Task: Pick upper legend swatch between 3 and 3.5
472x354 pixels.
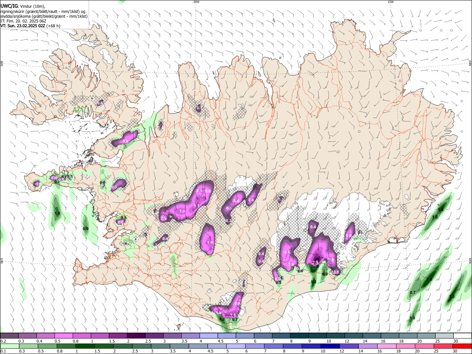Action: tap(172, 336)
